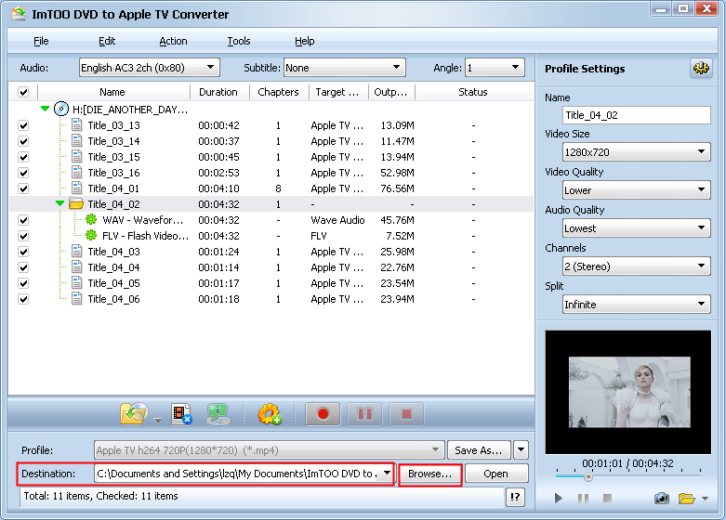The image size is (726, 520).
Task: Open the Video Size dropdown
Action: pyautogui.click(x=637, y=151)
